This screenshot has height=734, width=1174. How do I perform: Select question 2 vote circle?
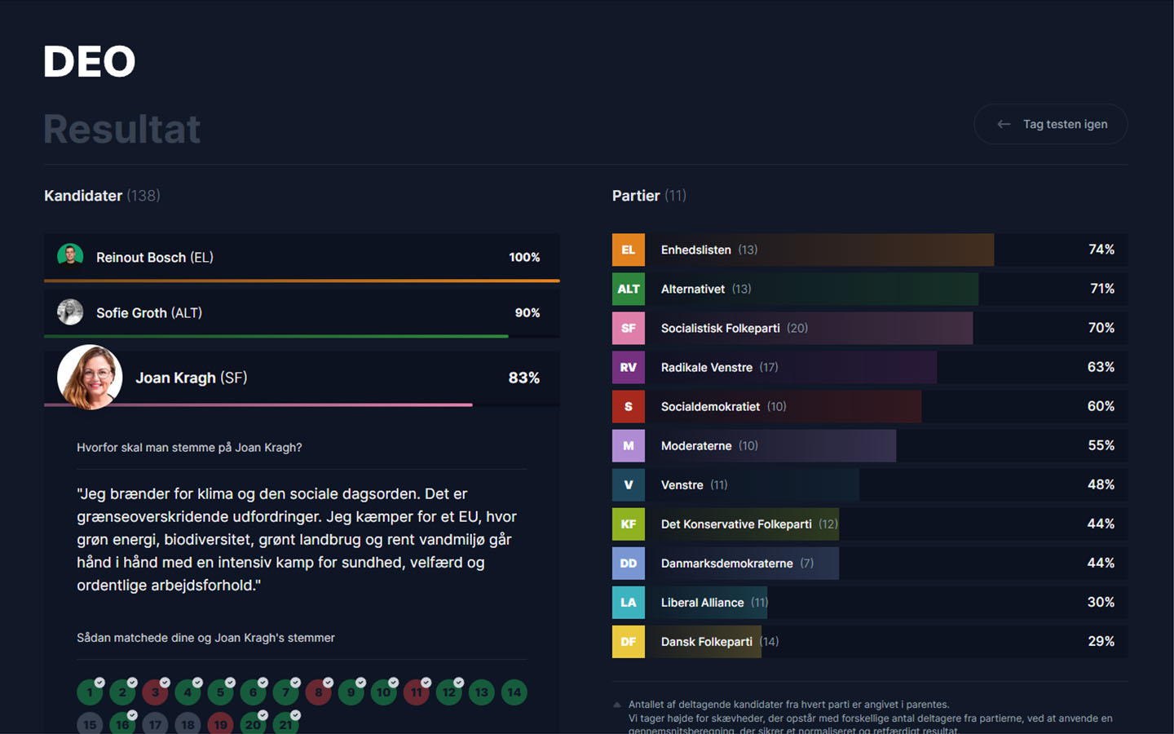click(x=122, y=692)
